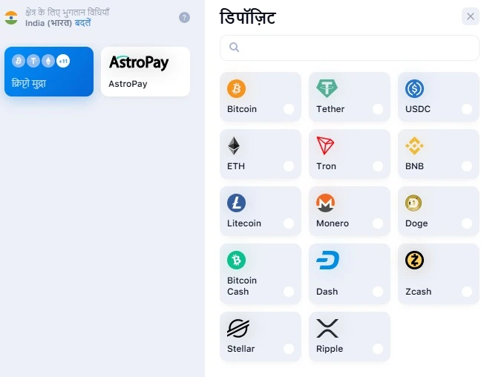Click the green Tether logo icon
The width and height of the screenshot is (484, 377).
(327, 88)
